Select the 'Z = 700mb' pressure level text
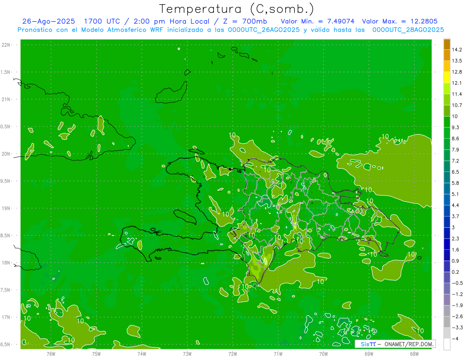The width and height of the screenshot is (465, 359). click(x=243, y=21)
